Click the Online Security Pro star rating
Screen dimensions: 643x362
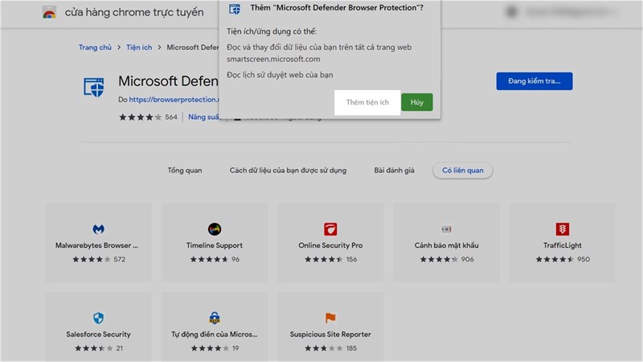coord(324,259)
